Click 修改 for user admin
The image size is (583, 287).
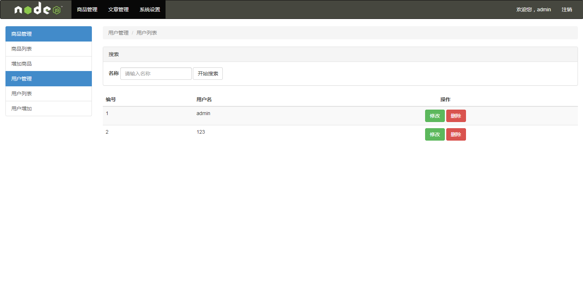tap(435, 116)
